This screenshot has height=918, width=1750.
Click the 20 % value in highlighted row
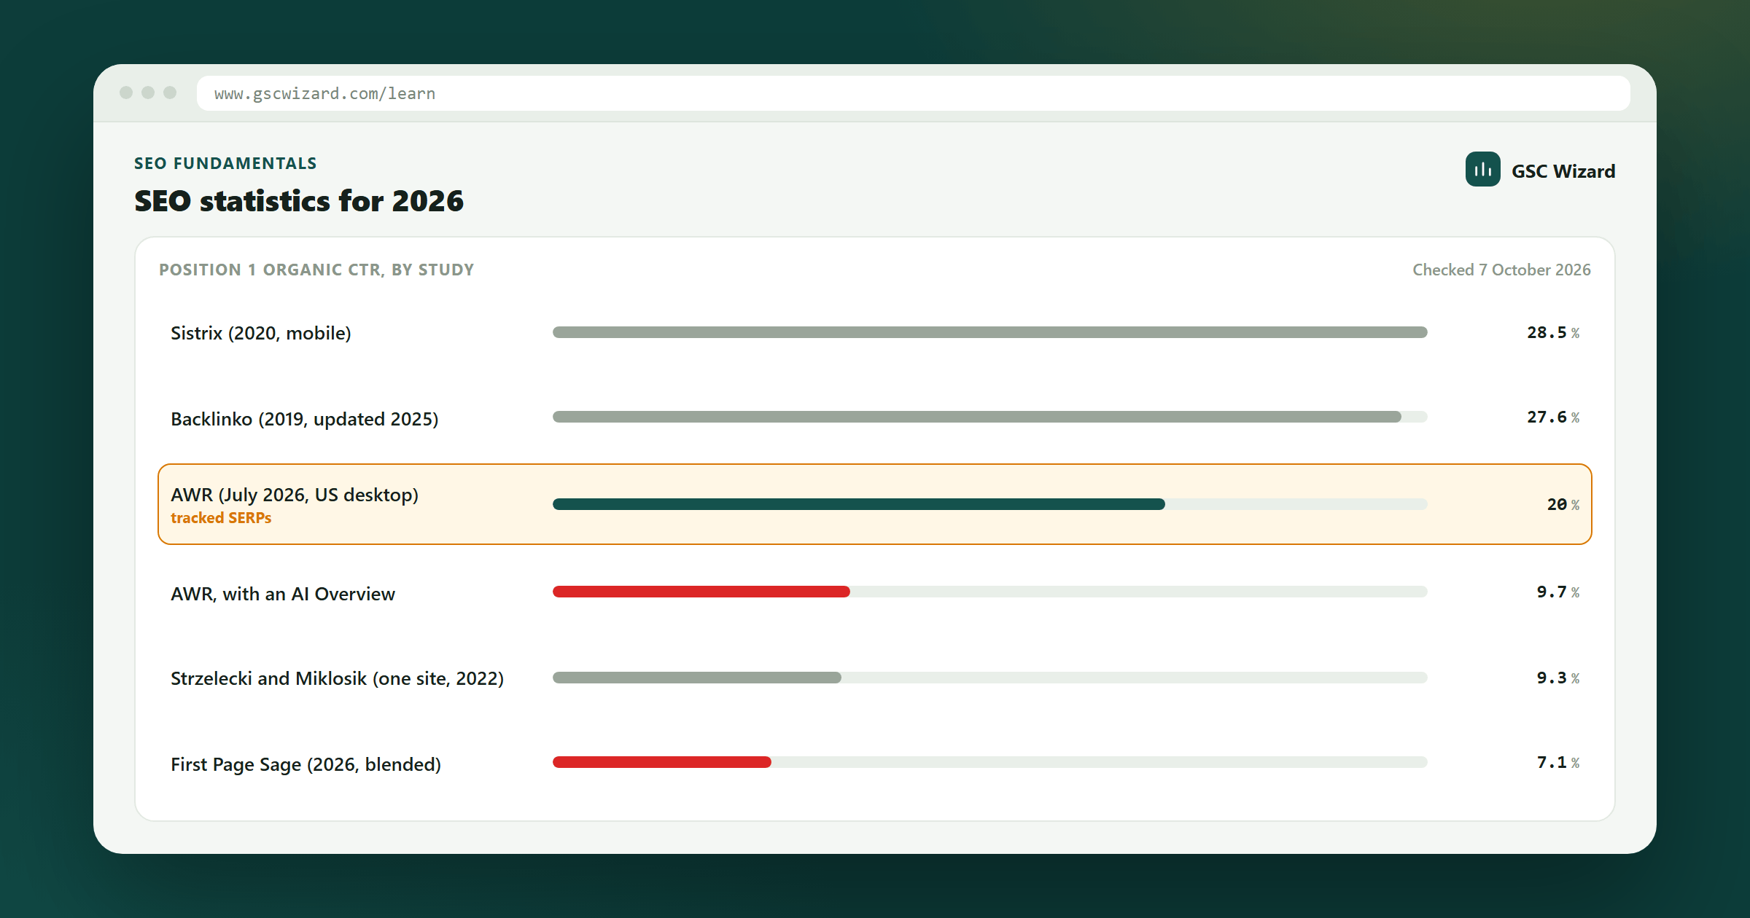pyautogui.click(x=1563, y=505)
